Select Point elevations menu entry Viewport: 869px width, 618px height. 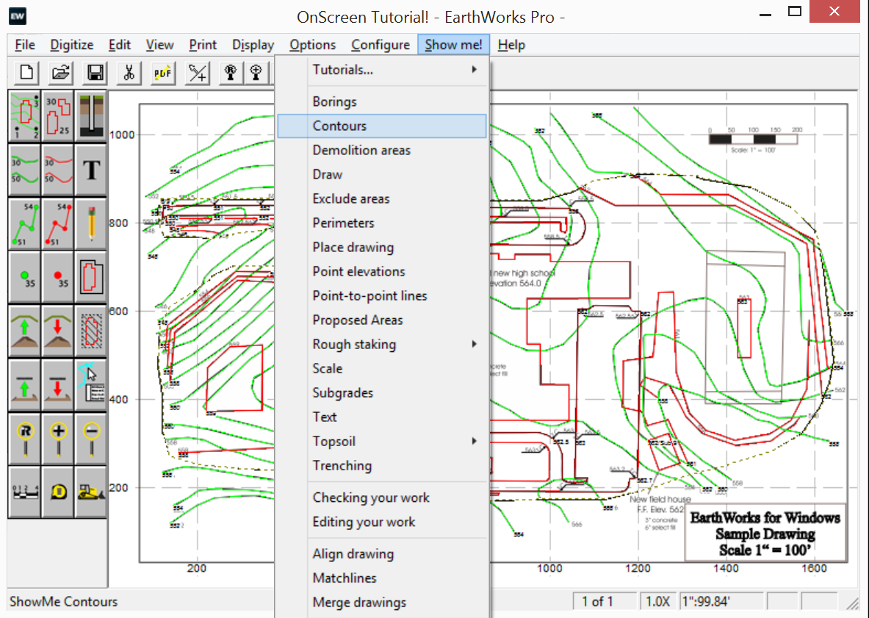(x=382, y=272)
